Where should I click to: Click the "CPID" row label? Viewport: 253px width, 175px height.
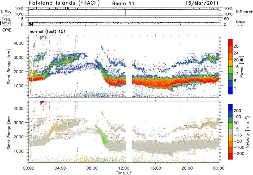pyautogui.click(x=7, y=30)
